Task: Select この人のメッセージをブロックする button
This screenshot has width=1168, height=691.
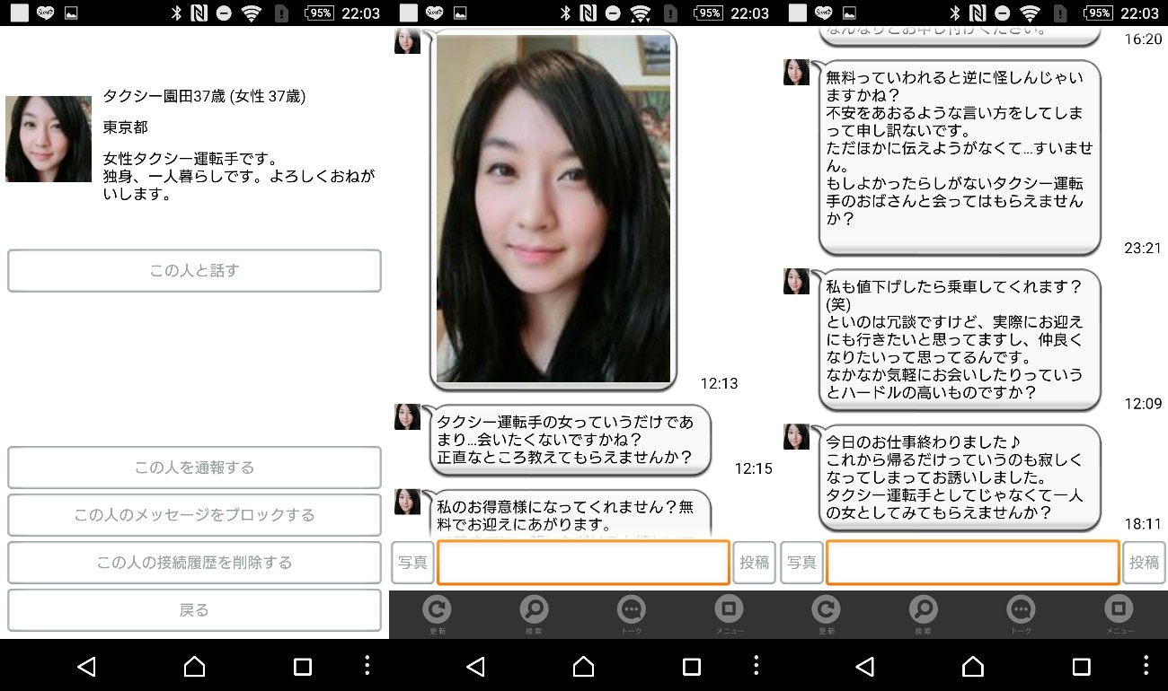Action: (194, 515)
